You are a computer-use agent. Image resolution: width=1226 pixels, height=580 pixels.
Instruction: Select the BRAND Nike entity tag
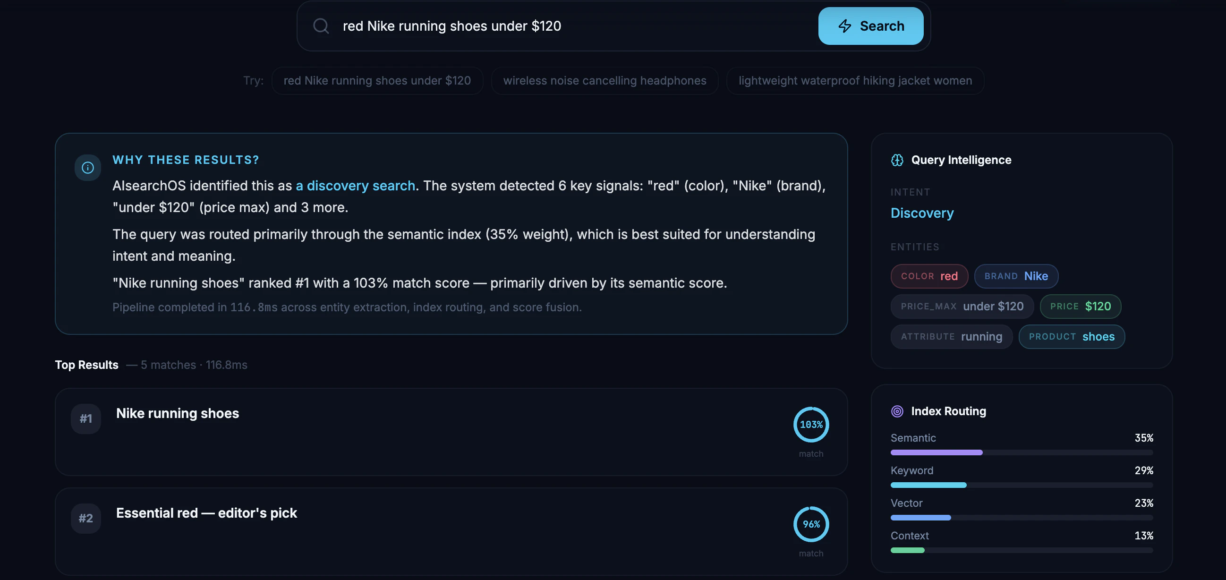(1016, 276)
